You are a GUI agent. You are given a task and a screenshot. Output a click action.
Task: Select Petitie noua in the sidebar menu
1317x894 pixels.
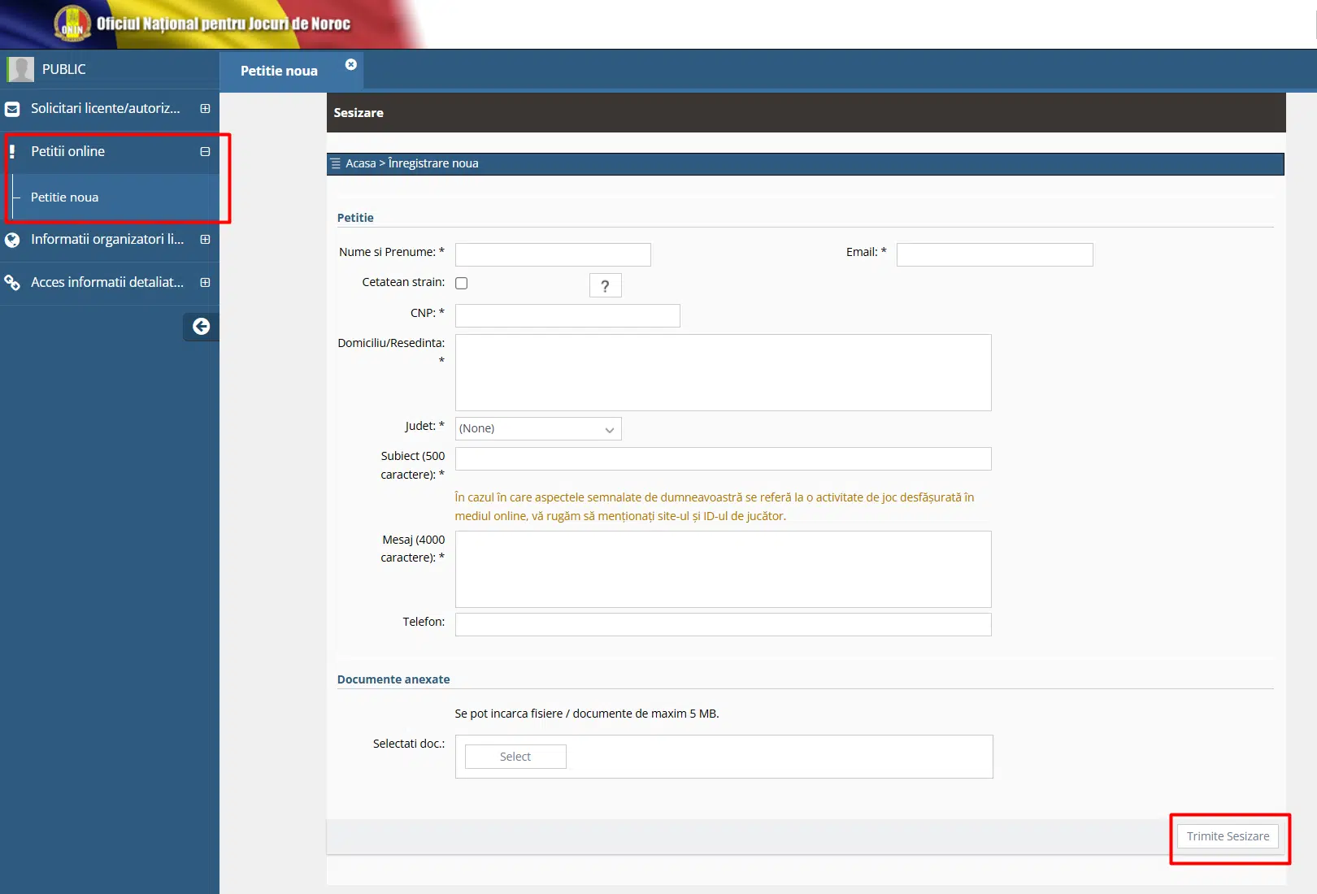(x=63, y=197)
